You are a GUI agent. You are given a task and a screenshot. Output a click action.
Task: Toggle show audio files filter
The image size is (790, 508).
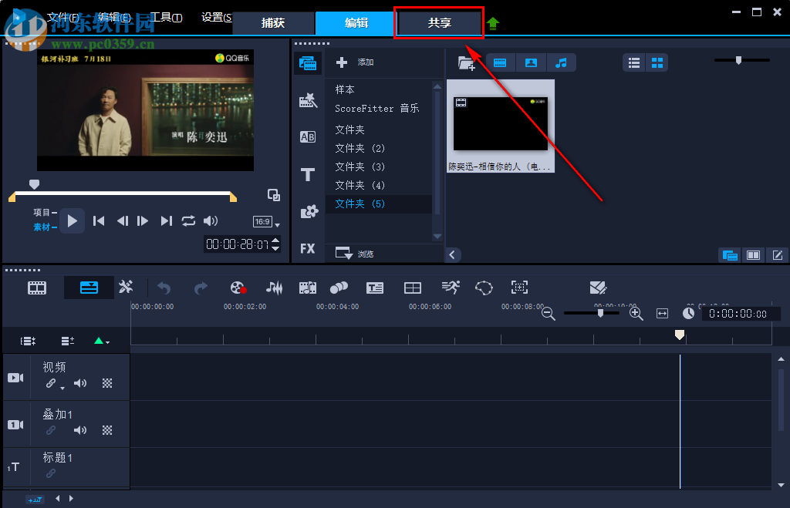561,62
